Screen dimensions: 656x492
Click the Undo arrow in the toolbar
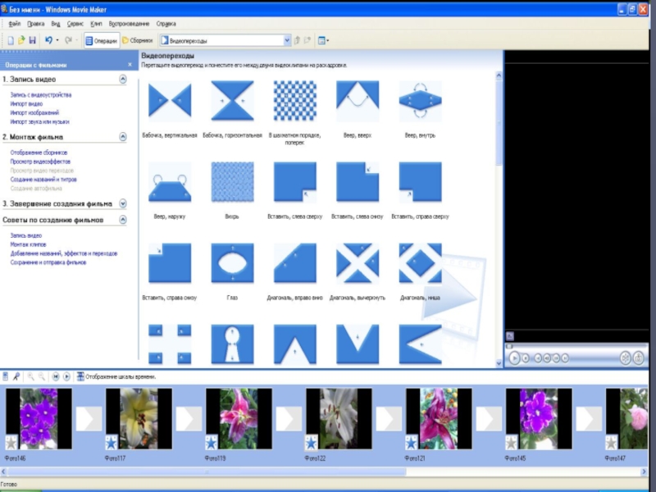(49, 40)
